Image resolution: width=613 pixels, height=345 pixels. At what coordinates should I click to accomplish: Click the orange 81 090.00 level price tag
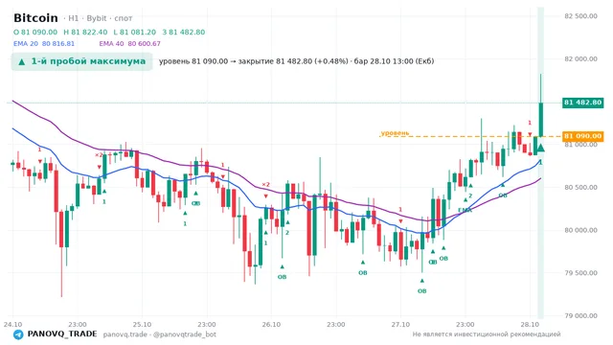(x=582, y=136)
